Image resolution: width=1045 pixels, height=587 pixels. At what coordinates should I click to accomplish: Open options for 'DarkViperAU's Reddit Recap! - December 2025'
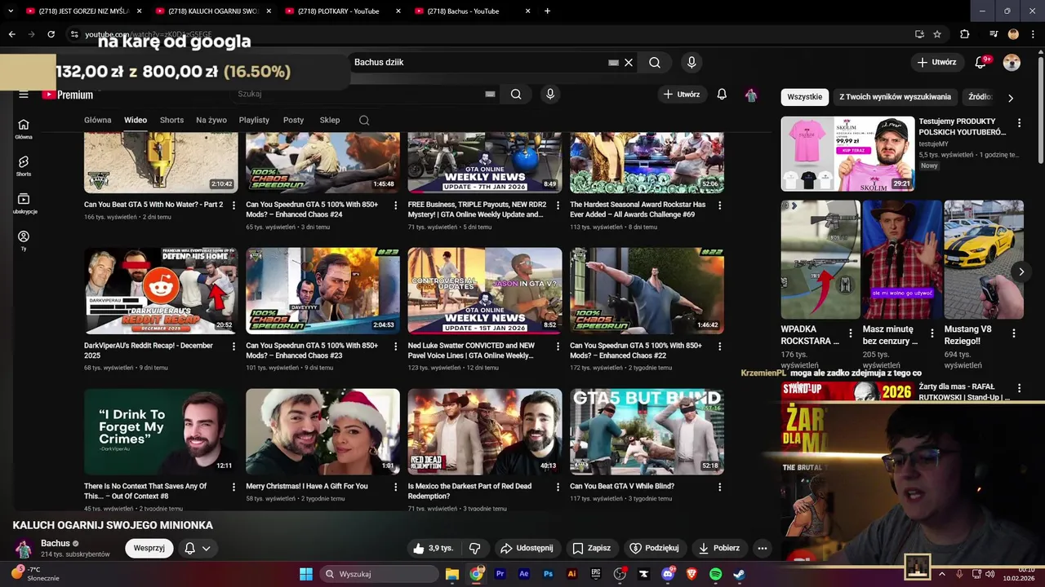point(233,346)
